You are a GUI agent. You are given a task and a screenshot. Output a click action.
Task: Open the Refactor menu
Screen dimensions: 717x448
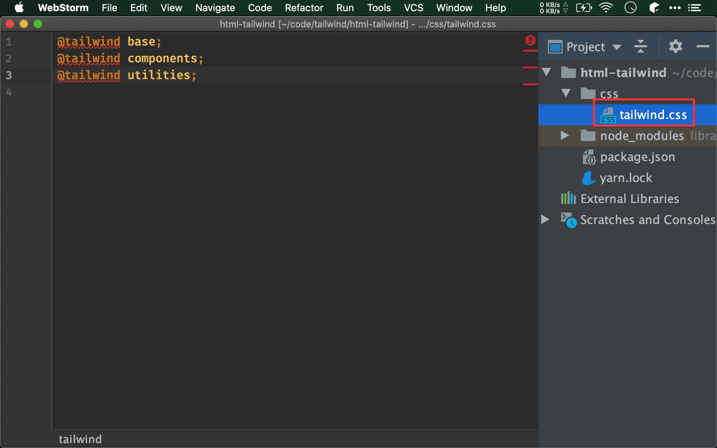coord(304,8)
